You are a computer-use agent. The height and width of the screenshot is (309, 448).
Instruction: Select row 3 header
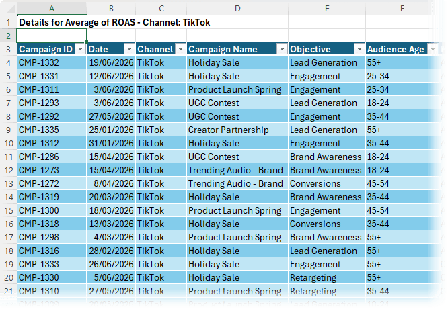[9, 49]
